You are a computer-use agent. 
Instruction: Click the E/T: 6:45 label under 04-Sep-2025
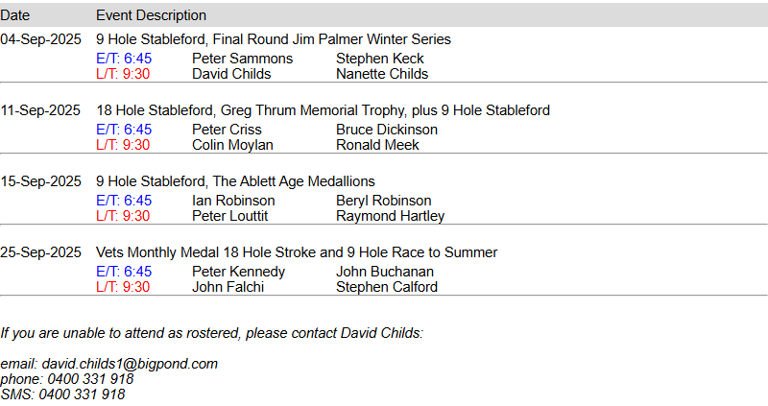[x=124, y=59]
